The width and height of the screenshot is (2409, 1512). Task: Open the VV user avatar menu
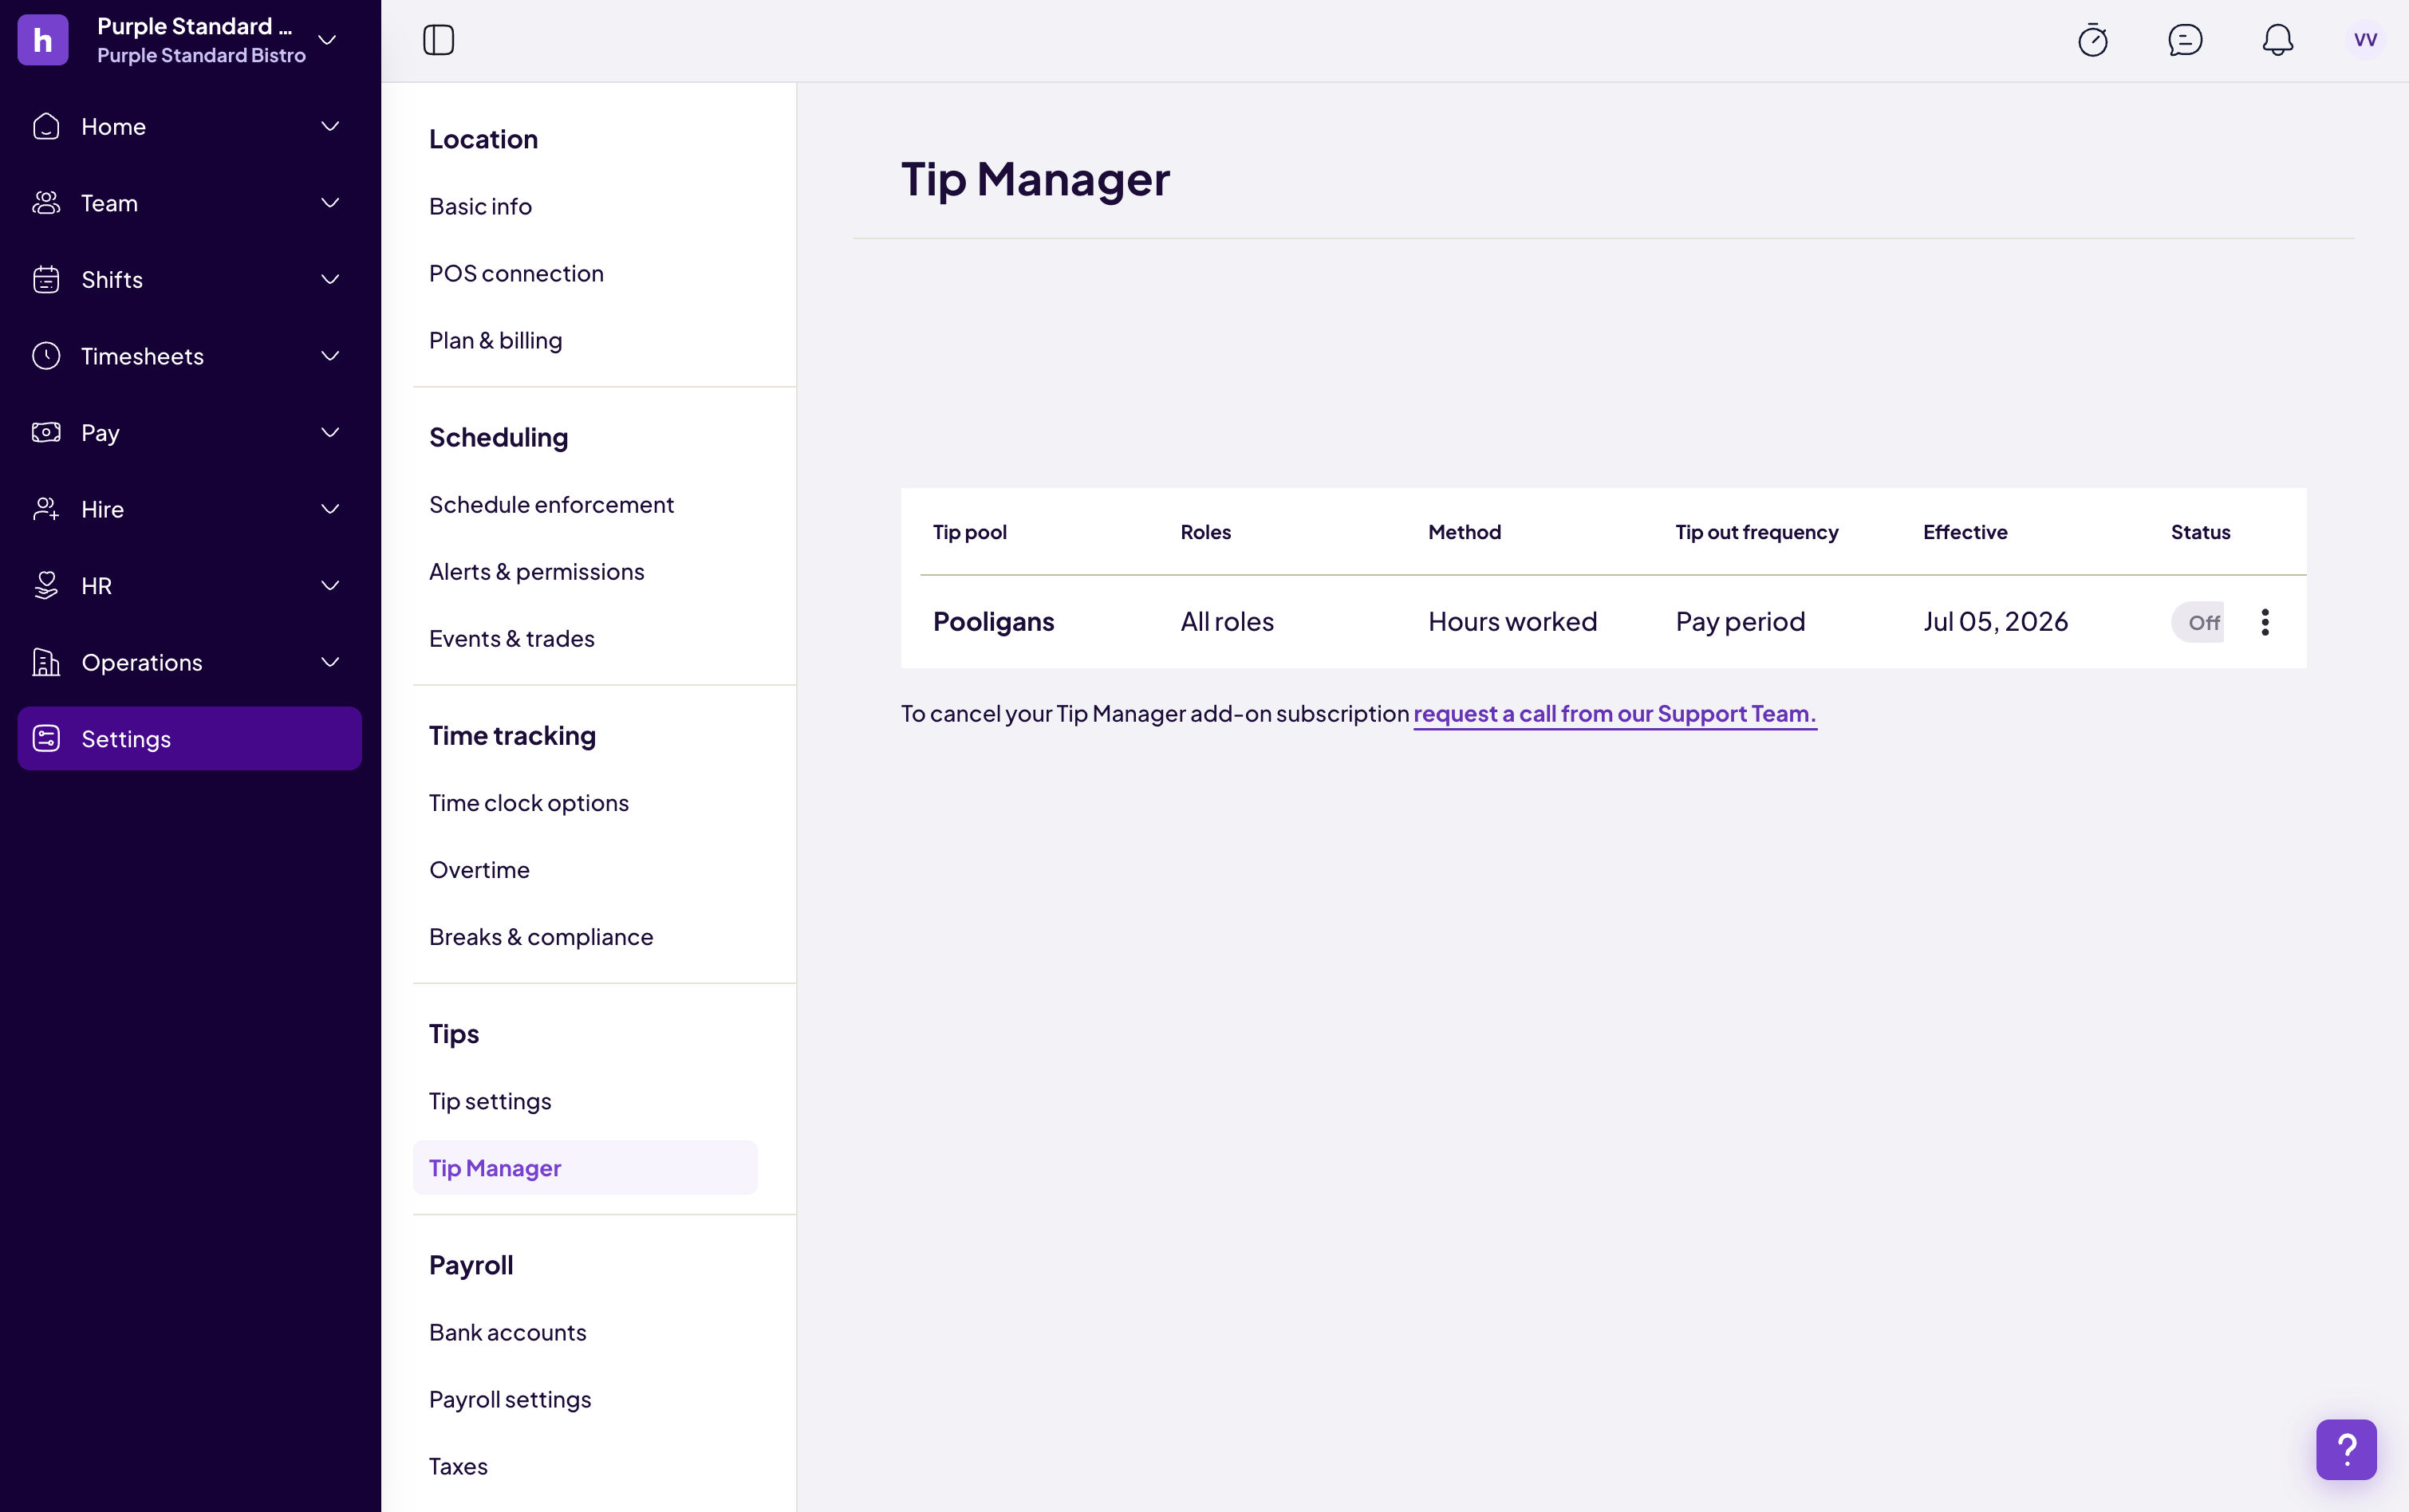point(2365,40)
